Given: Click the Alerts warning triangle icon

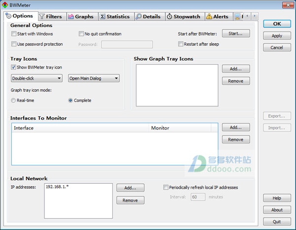Looking at the screenshot, I should tap(209, 17).
